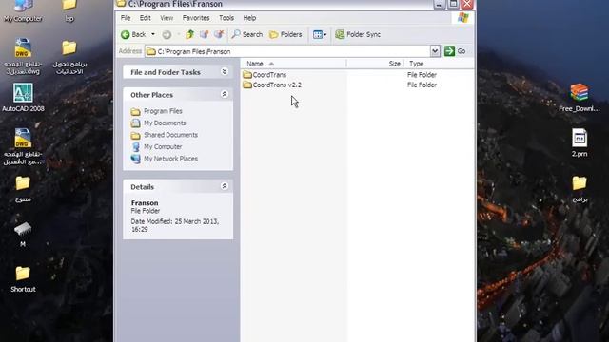The image size is (609, 342).
Task: Click the green Go button
Action: [455, 51]
